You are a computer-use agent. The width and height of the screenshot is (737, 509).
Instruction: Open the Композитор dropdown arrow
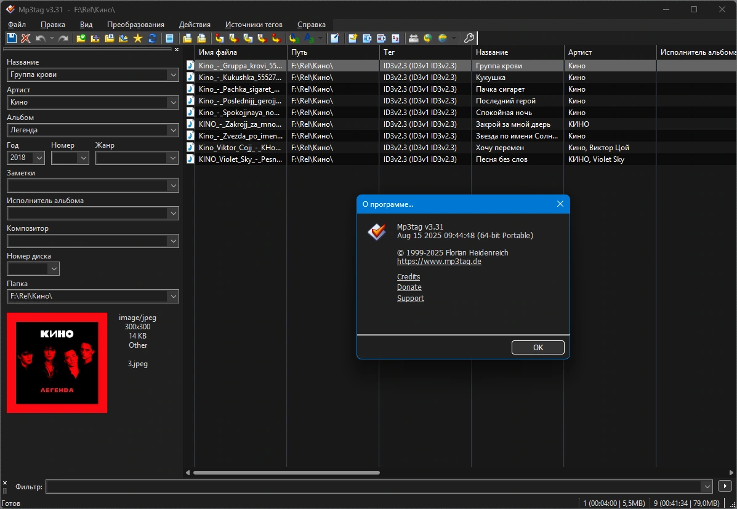[173, 241]
